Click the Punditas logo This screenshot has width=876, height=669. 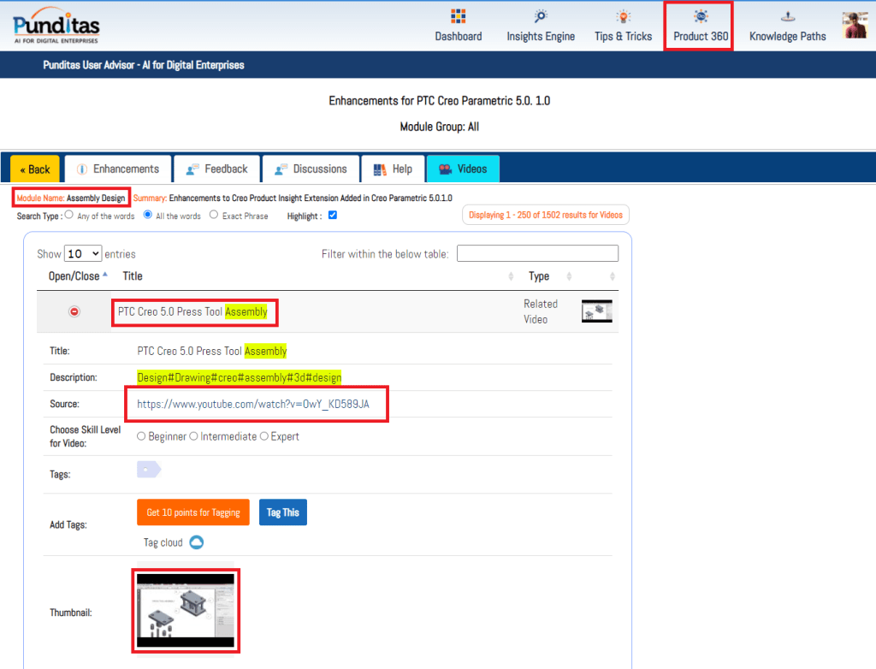[56, 26]
